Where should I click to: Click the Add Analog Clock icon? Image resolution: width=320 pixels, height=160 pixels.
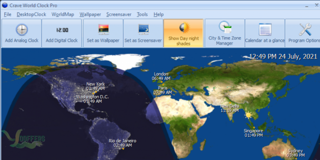(x=22, y=30)
